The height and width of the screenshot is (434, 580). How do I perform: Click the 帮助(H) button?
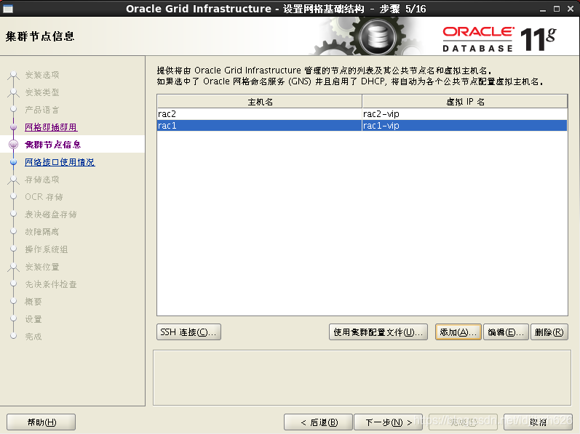point(41,422)
